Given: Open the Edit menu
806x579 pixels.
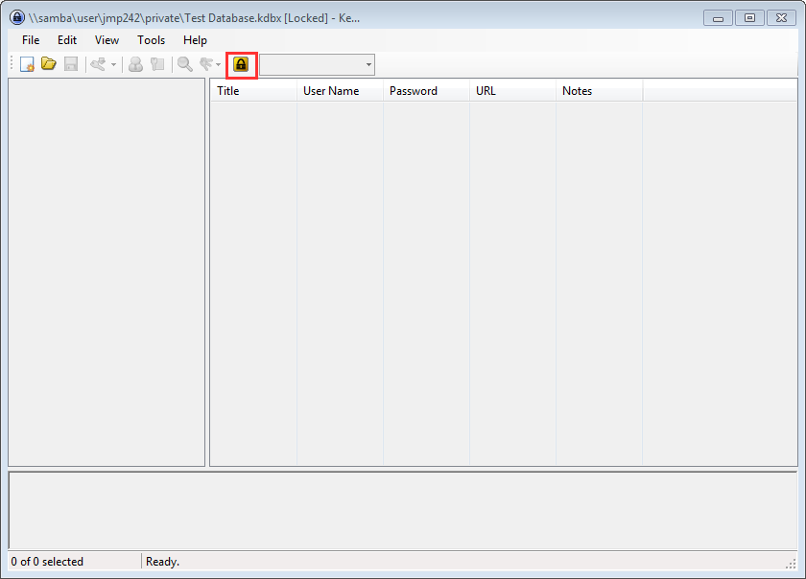Looking at the screenshot, I should click(67, 40).
